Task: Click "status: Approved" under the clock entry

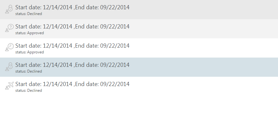Action: click(30, 52)
